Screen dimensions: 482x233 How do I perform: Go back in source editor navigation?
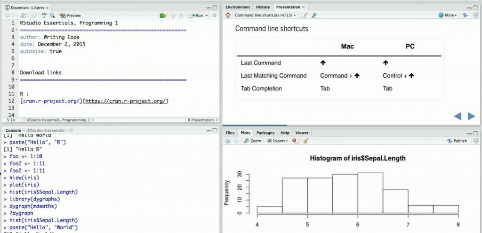point(7,16)
